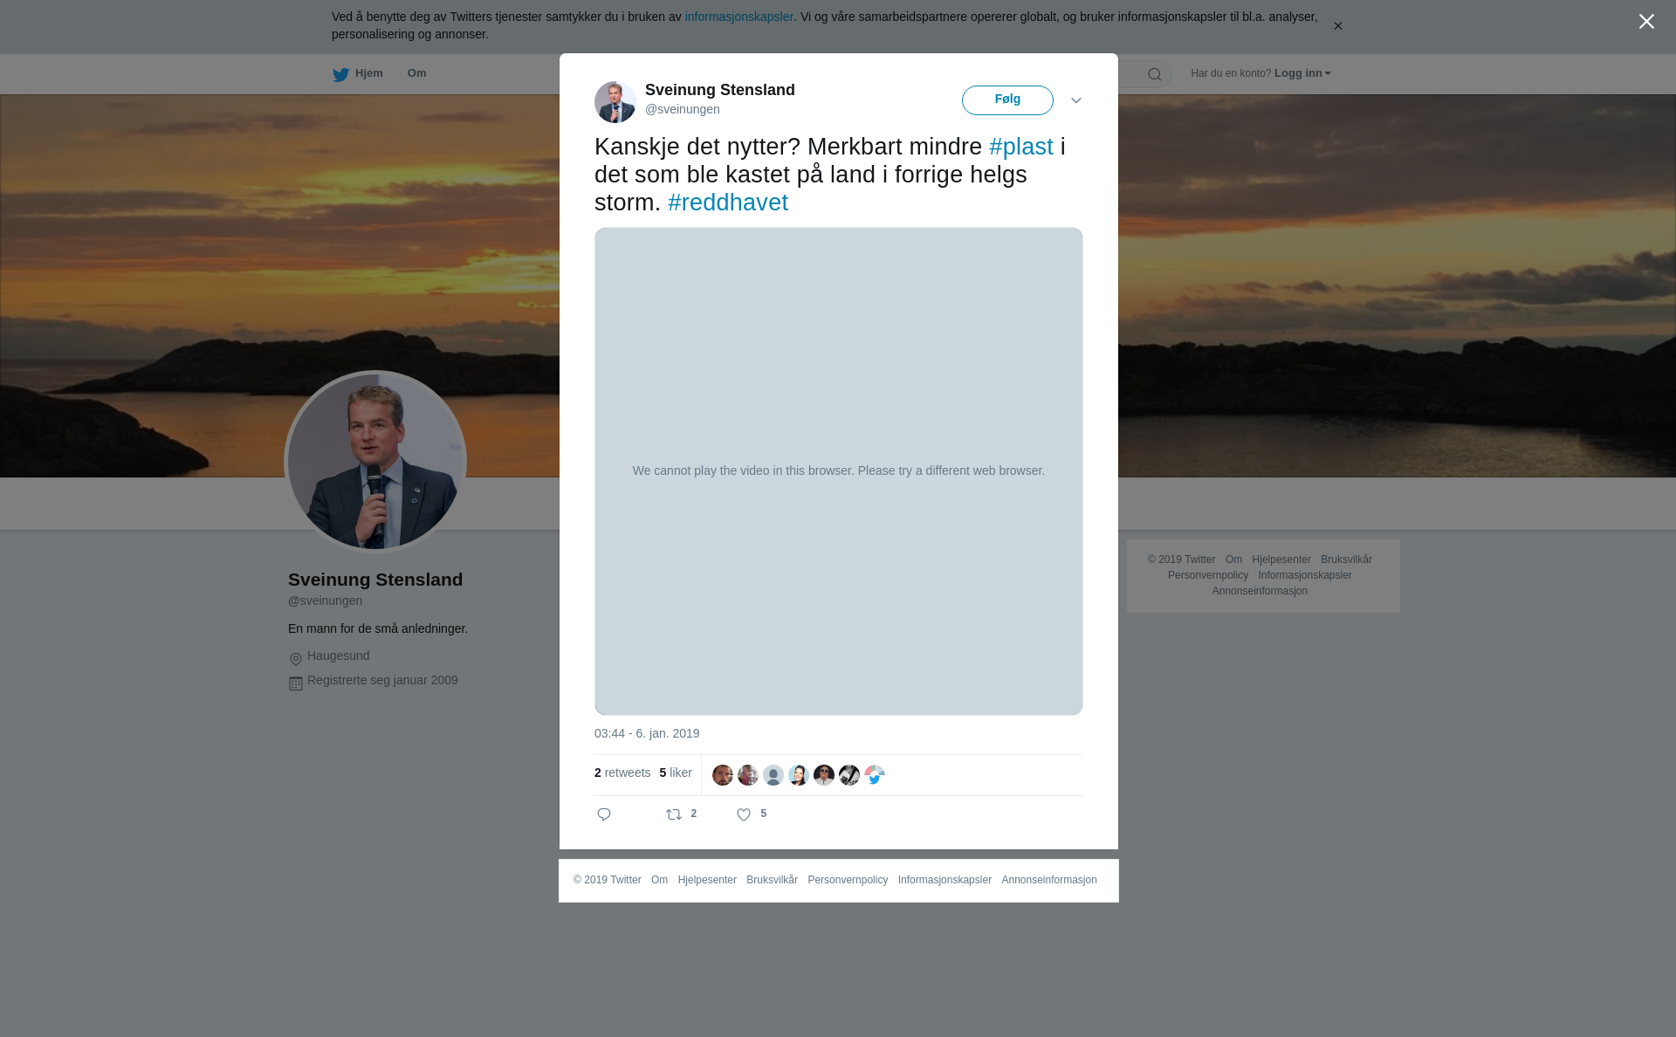
Task: Open the large profile photo
Action: pos(375,462)
